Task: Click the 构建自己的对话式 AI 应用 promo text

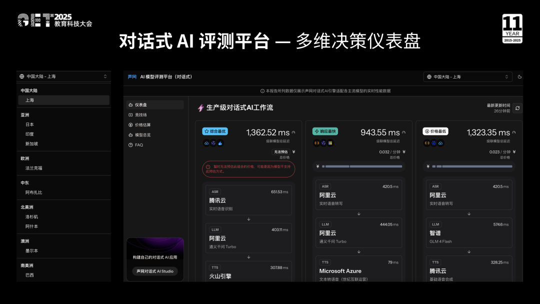Action: (x=155, y=257)
